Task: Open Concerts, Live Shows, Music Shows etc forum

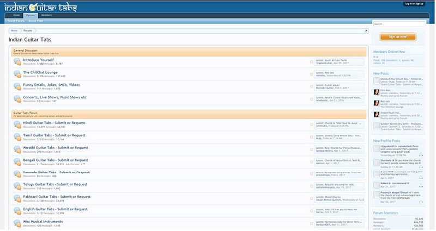Action: [55, 97]
